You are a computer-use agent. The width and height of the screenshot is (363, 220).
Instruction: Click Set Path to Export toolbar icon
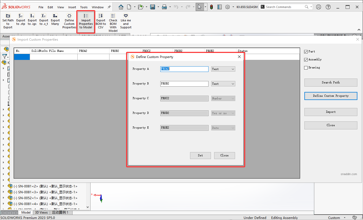[x=8, y=21]
